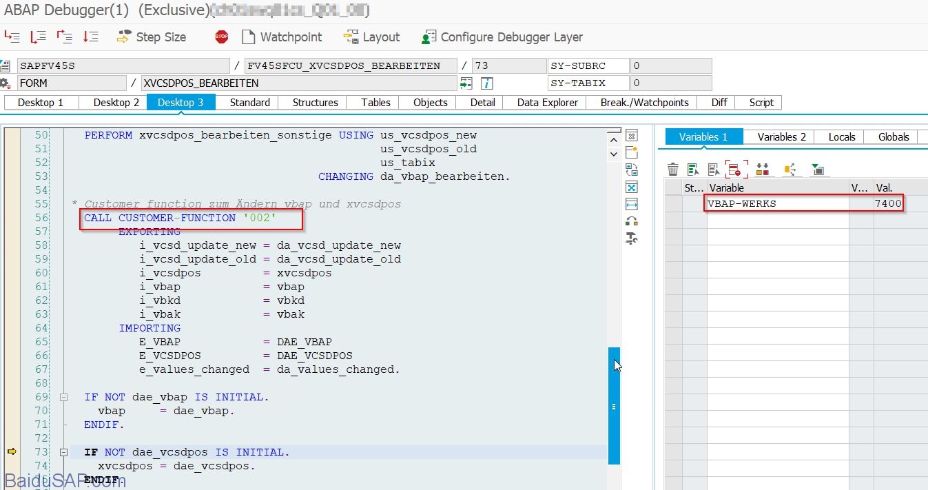
Task: Click the editor scroll up chevron
Action: [x=614, y=140]
